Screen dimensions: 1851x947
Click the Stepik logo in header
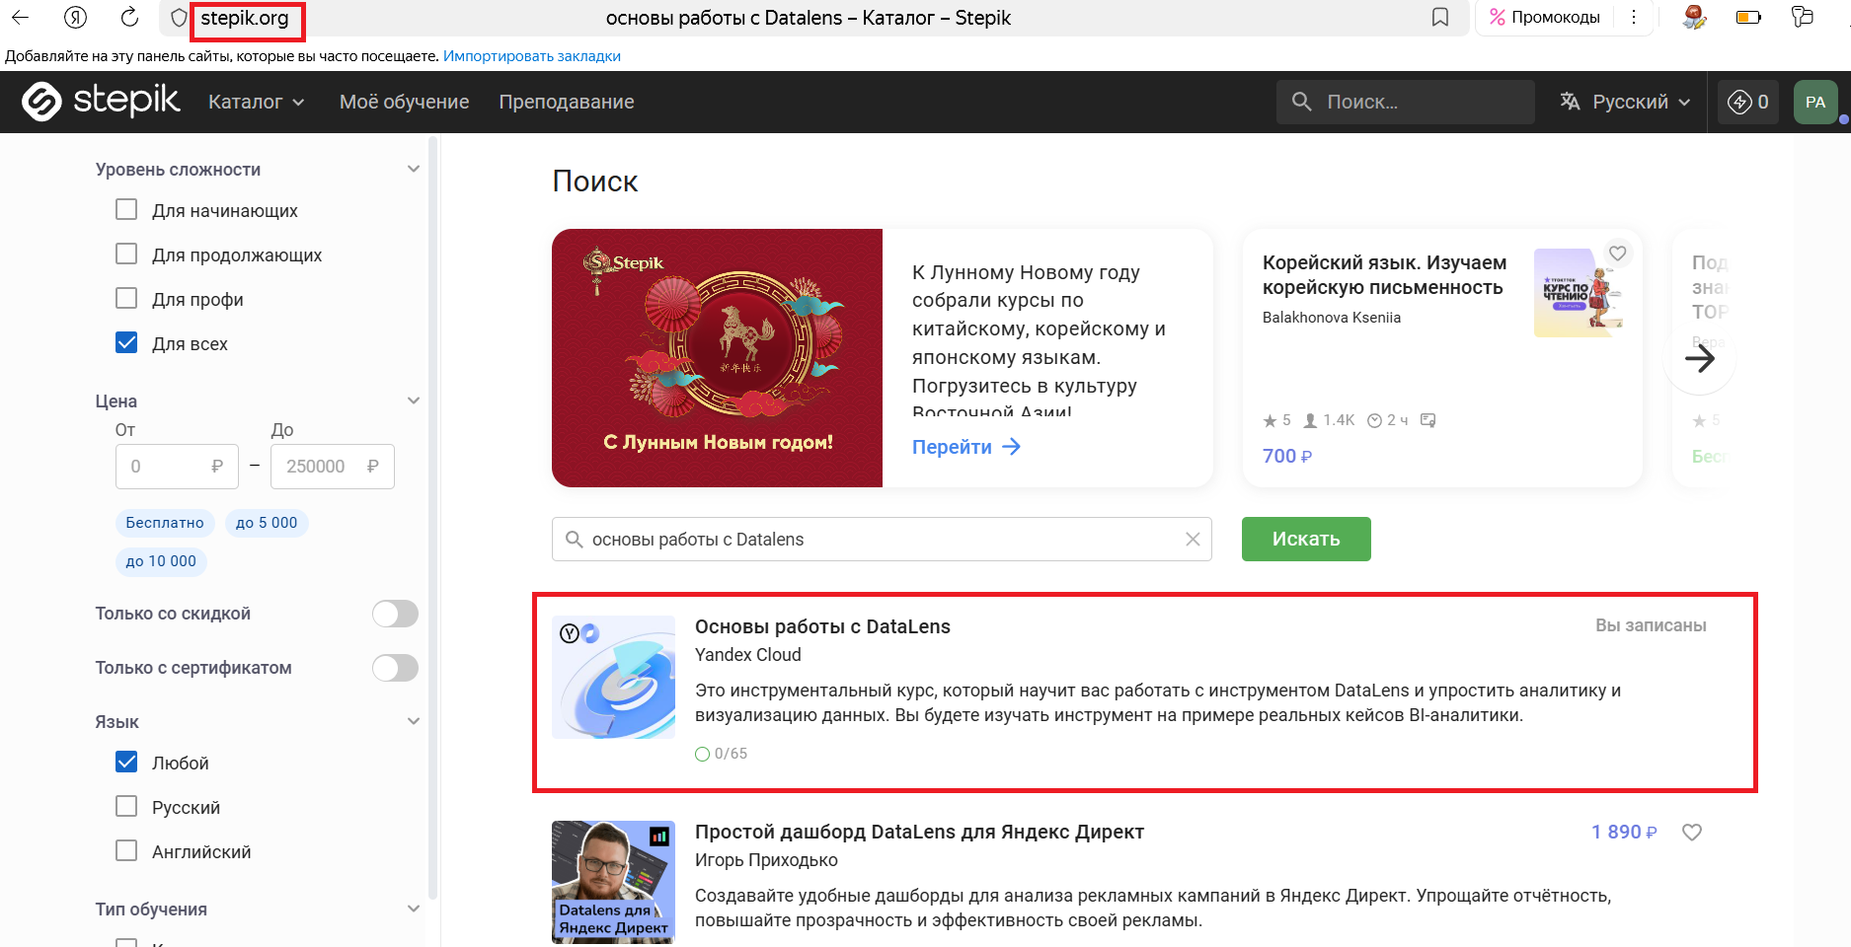pyautogui.click(x=101, y=101)
